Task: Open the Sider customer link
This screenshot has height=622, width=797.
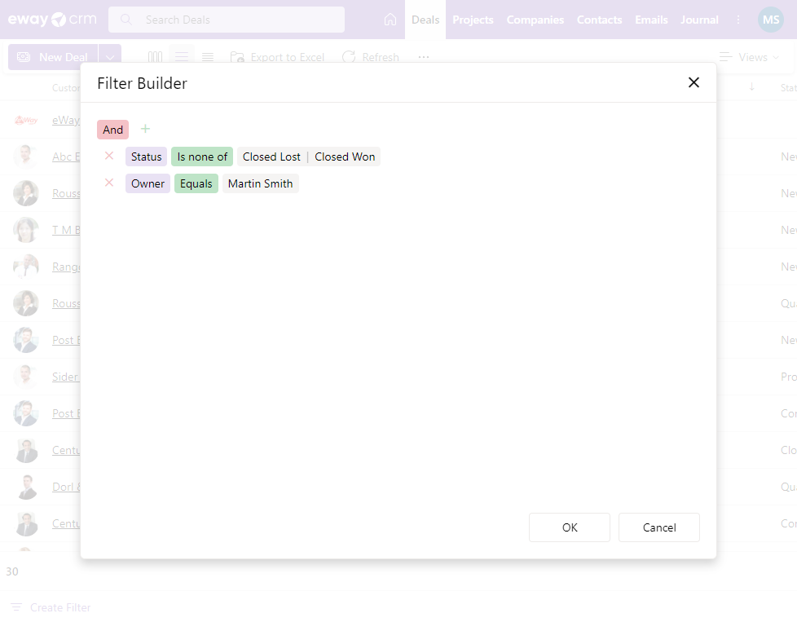Action: (x=66, y=377)
